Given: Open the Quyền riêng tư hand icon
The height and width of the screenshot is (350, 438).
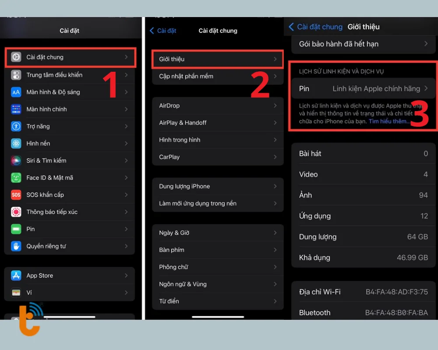Looking at the screenshot, I should click(x=16, y=246).
